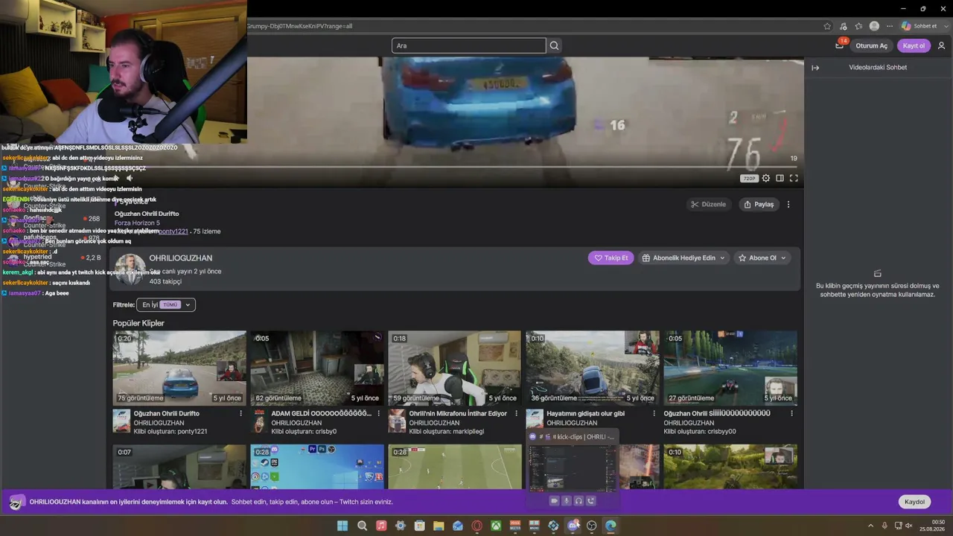Open video player settings gear

tap(765, 179)
